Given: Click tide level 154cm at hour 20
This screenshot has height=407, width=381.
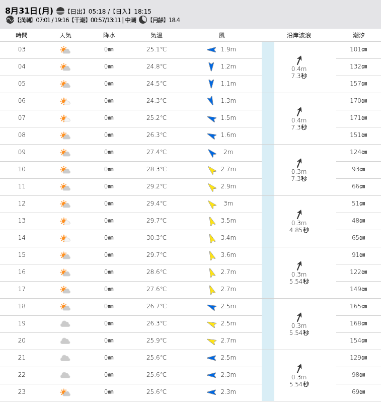Looking at the screenshot, I should coord(358,341).
